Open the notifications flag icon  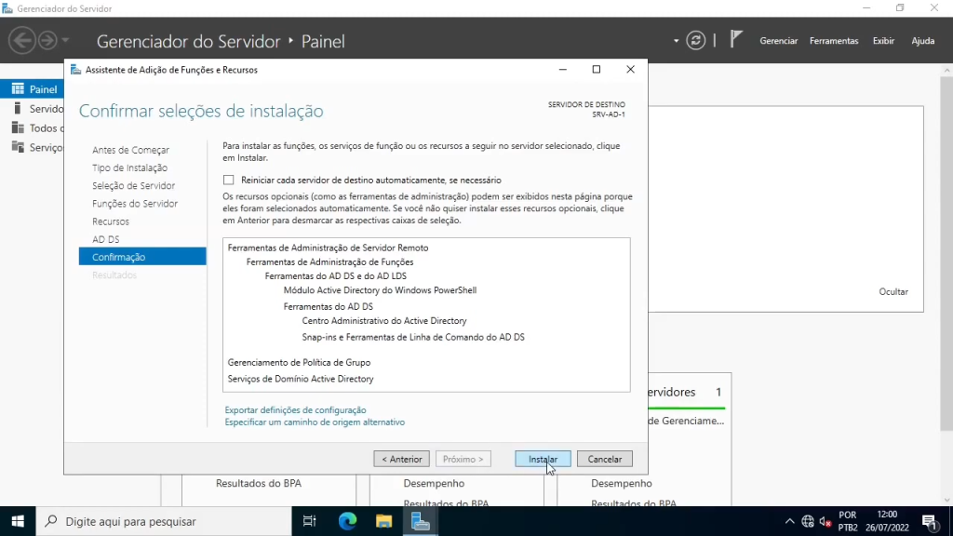(736, 40)
